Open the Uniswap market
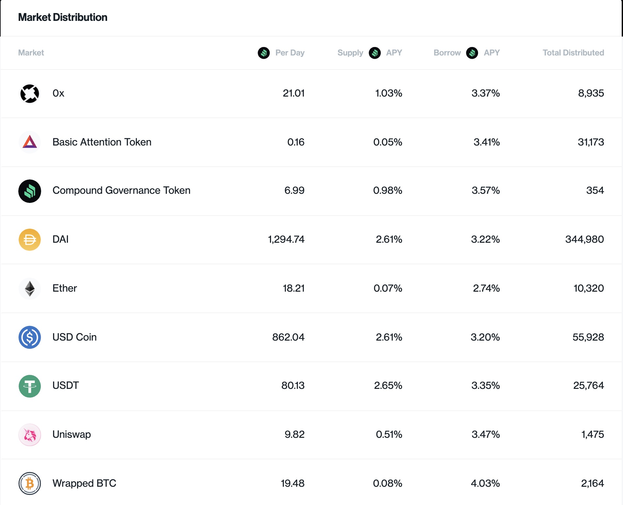This screenshot has height=505, width=623. 311,435
